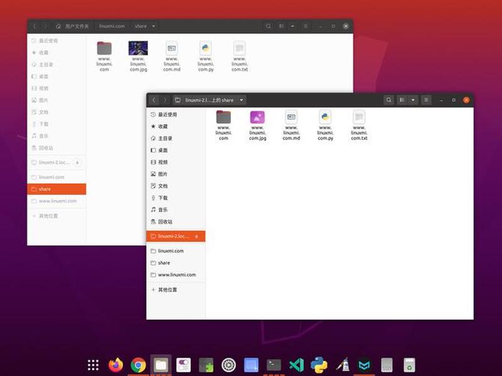Select www.linuxmi.com.py in front window

[325, 125]
